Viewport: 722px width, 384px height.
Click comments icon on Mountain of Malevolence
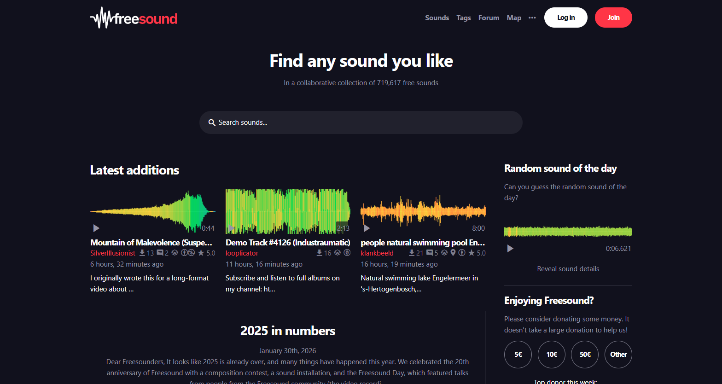[160, 253]
